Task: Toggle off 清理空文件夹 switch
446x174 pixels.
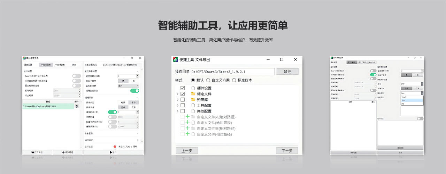Action: pos(134,91)
